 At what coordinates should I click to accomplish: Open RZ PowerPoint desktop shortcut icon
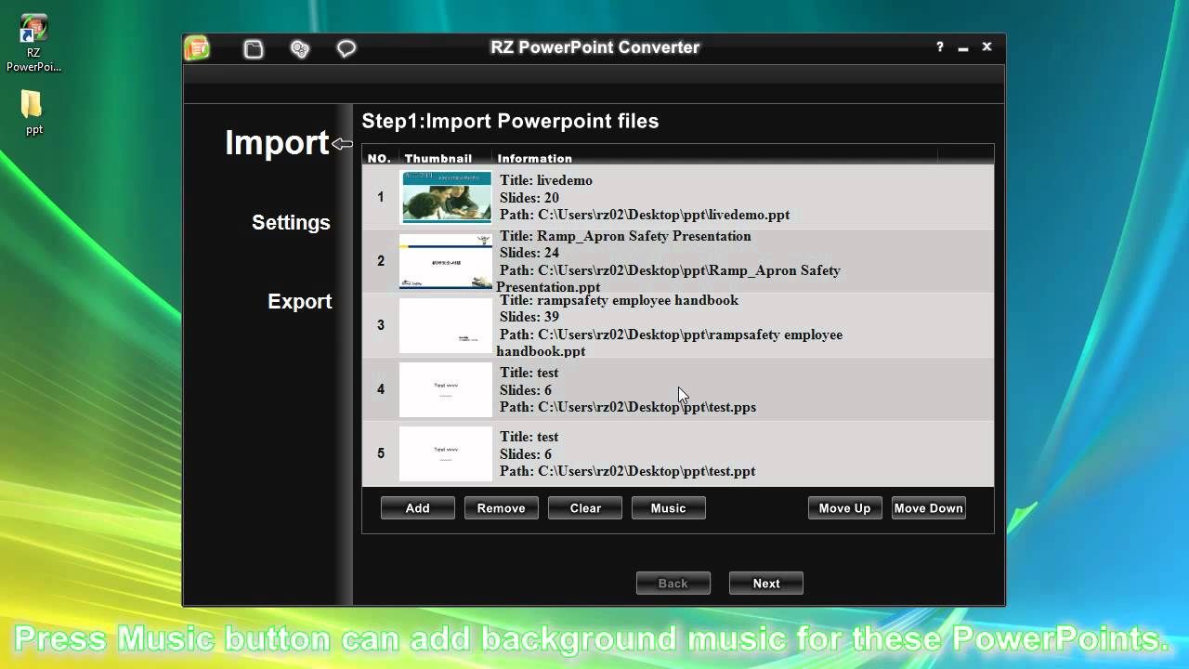click(x=34, y=45)
